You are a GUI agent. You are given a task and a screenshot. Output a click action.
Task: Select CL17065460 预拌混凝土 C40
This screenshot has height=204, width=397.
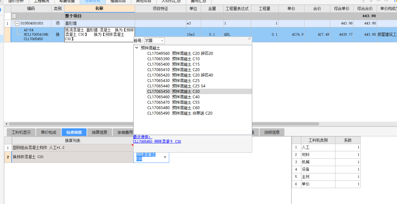point(173,97)
